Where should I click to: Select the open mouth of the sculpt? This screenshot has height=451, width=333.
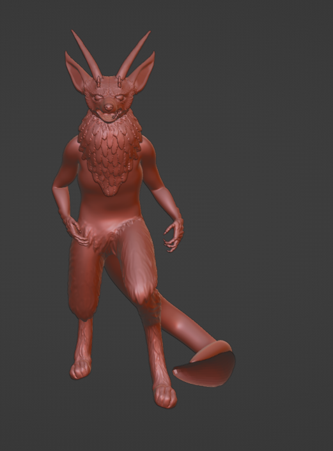coord(109,116)
